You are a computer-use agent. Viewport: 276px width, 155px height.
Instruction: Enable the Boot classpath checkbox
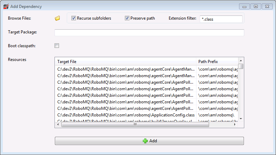click(57, 45)
